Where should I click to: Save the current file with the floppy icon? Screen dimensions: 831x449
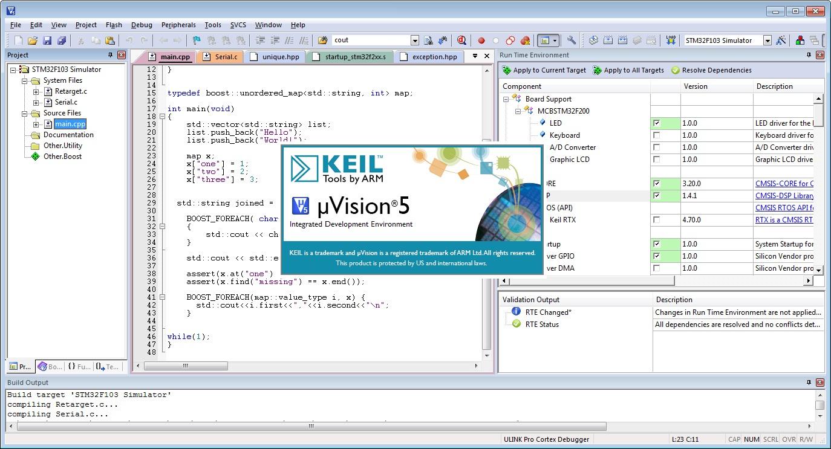pyautogui.click(x=47, y=40)
